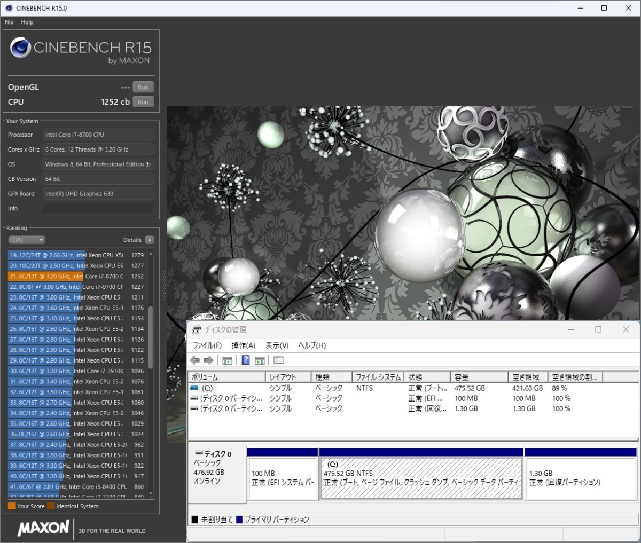Click the orange Your Score legend swatch
The width and height of the screenshot is (641, 543).
[12, 506]
